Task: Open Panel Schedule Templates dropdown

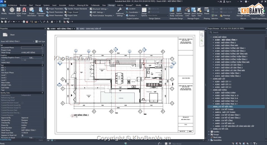Action: pos(102,15)
